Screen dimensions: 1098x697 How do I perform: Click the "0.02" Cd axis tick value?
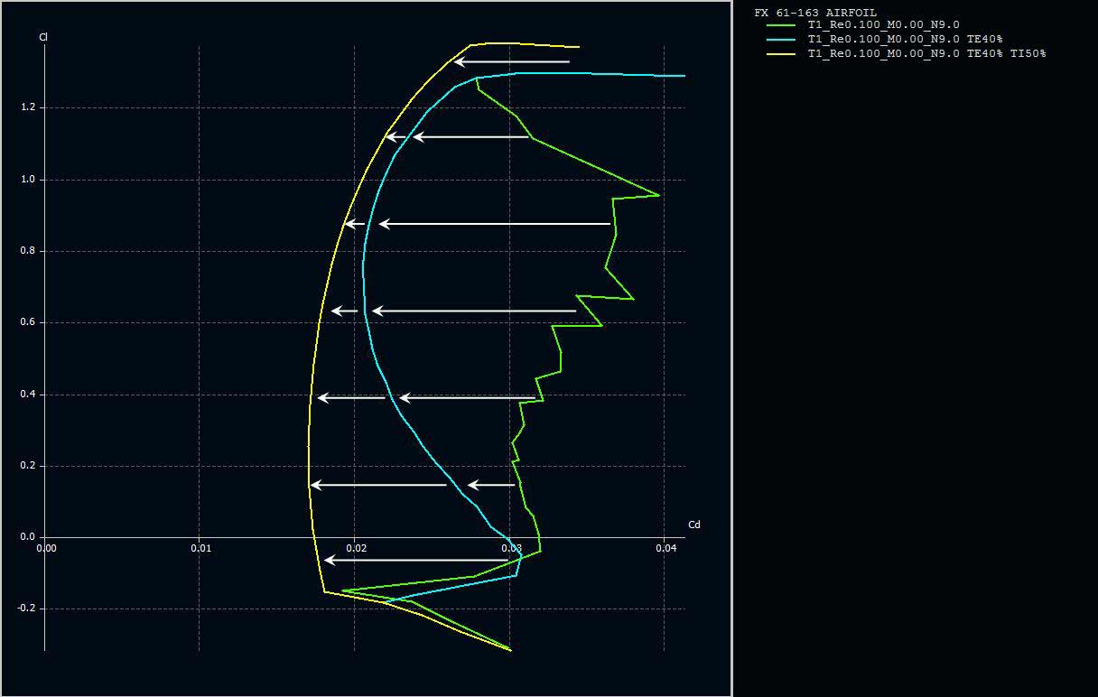tap(356, 548)
